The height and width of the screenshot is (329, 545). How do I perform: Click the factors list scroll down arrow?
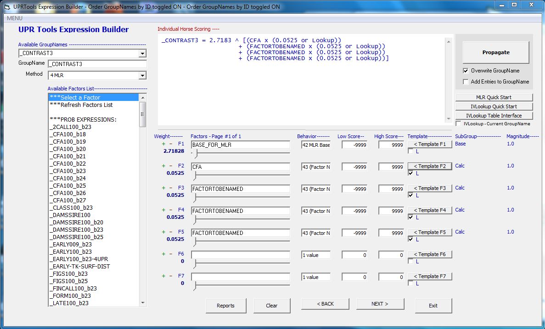(142, 303)
